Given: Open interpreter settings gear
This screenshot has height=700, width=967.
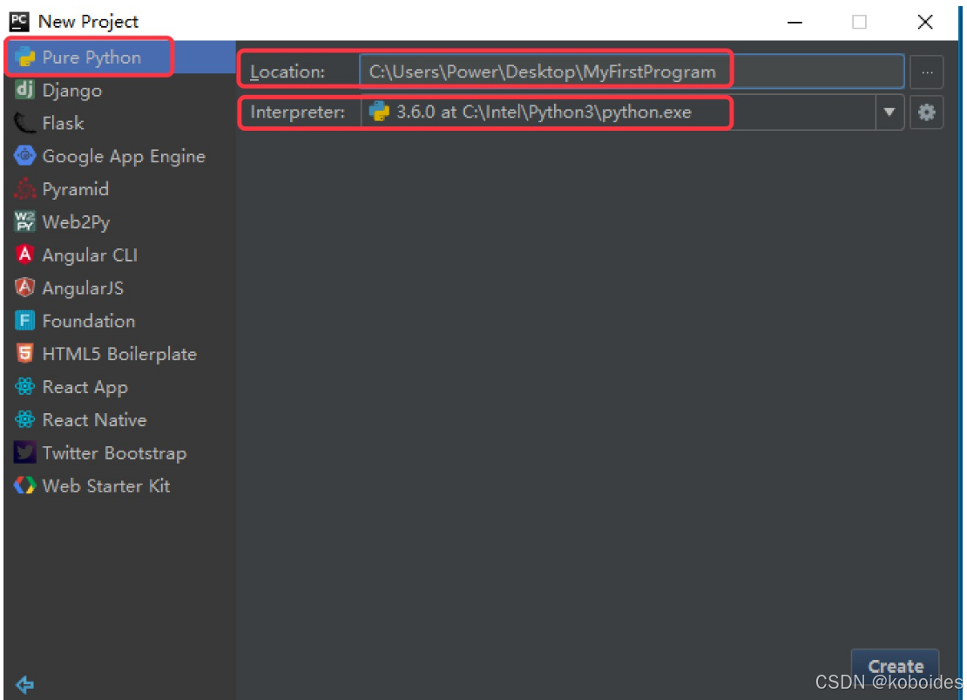Looking at the screenshot, I should [926, 112].
